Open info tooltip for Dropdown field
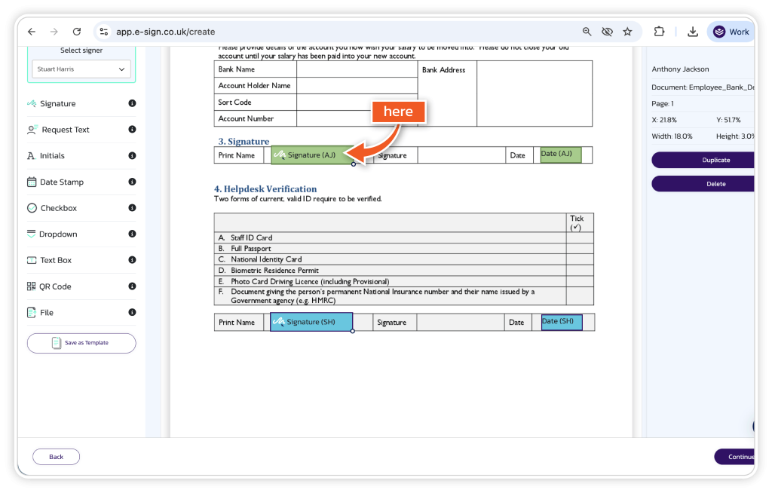This screenshot has height=493, width=772. (132, 234)
